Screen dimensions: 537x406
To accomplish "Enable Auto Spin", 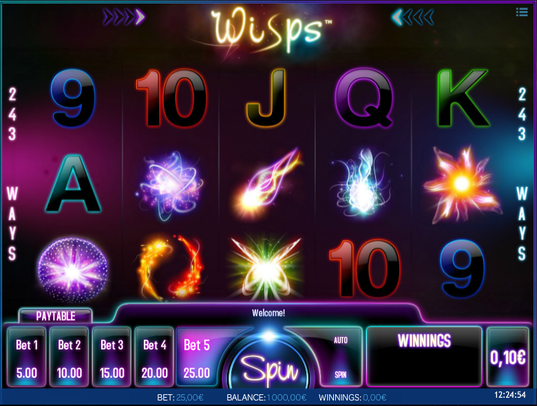I will tap(341, 357).
